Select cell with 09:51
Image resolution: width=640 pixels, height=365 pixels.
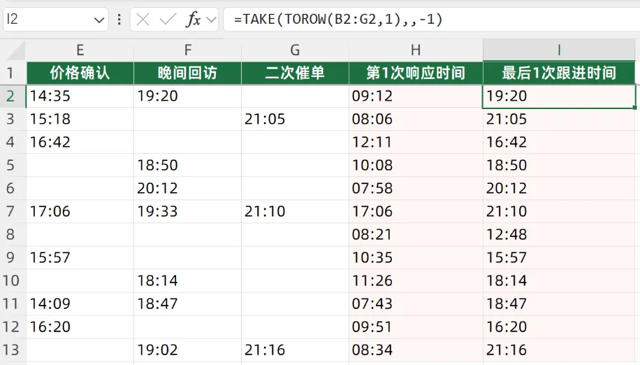point(416,327)
